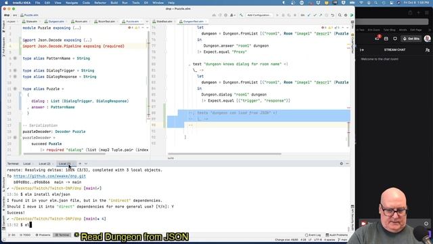The image size is (433, 244).
Task: Click the Wi-Fi icon in menu bar
Action: tap(361, 3)
